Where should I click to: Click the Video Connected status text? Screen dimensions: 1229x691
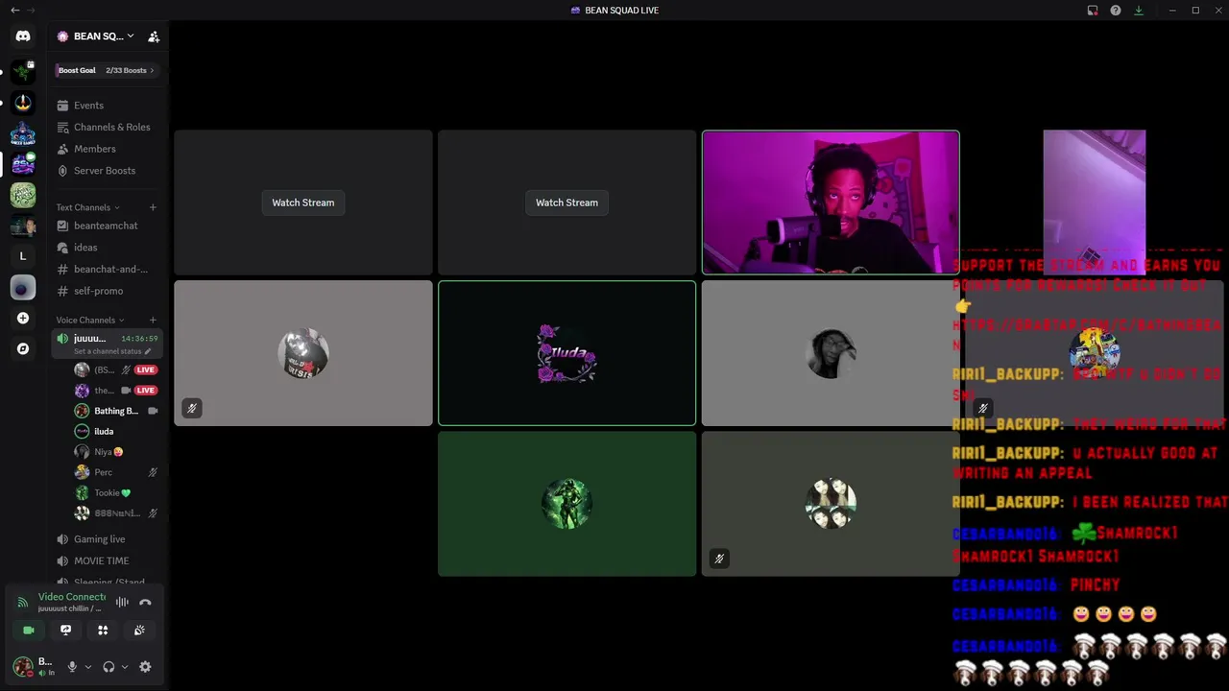(x=72, y=597)
